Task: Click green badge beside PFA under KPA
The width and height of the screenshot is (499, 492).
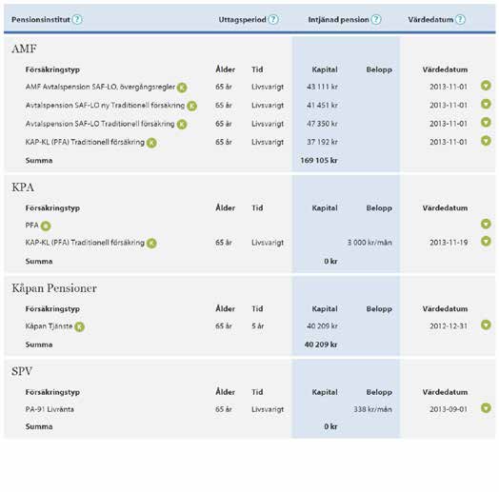Action: click(x=46, y=226)
